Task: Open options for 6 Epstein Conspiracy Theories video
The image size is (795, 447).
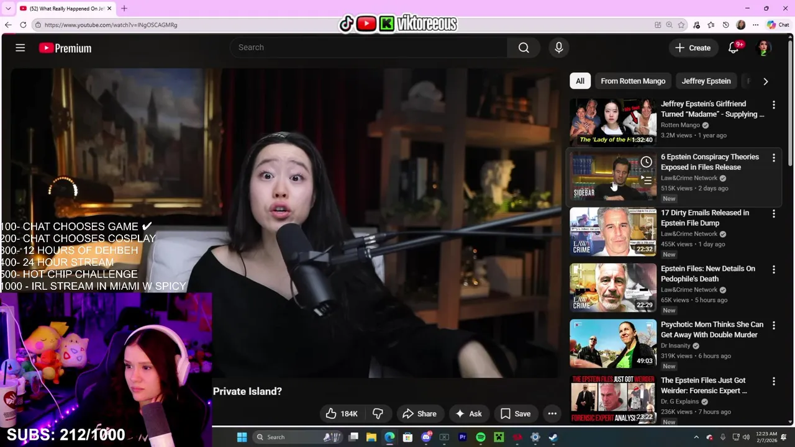Action: point(774,158)
